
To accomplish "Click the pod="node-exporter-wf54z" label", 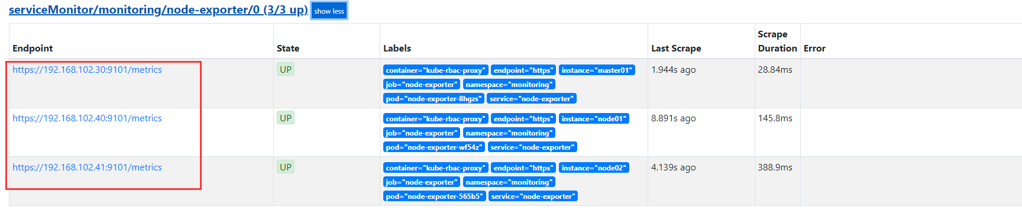I will 434,147.
